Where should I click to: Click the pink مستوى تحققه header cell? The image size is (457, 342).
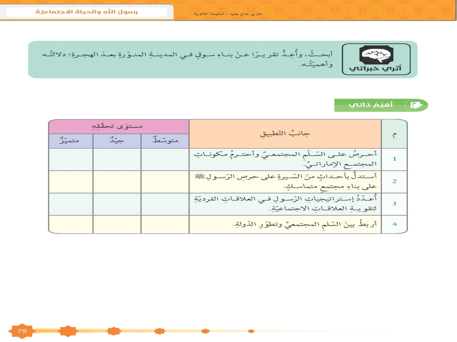tap(118, 126)
